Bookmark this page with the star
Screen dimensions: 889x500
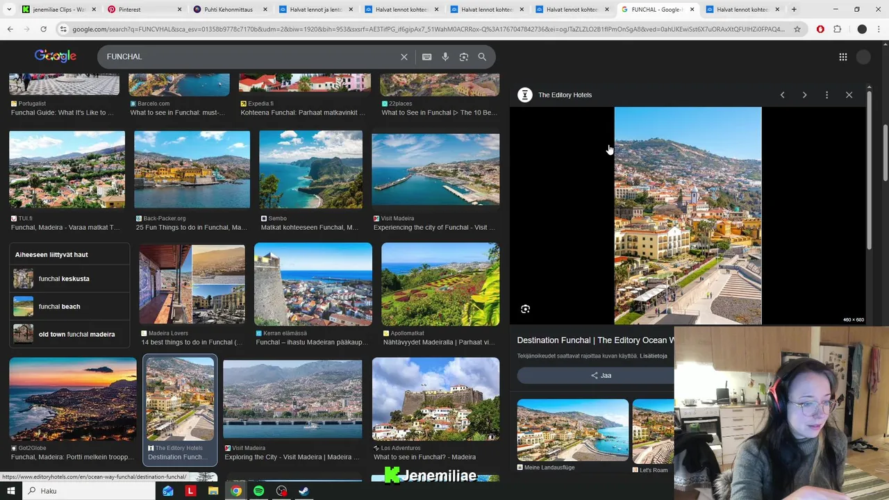[797, 29]
